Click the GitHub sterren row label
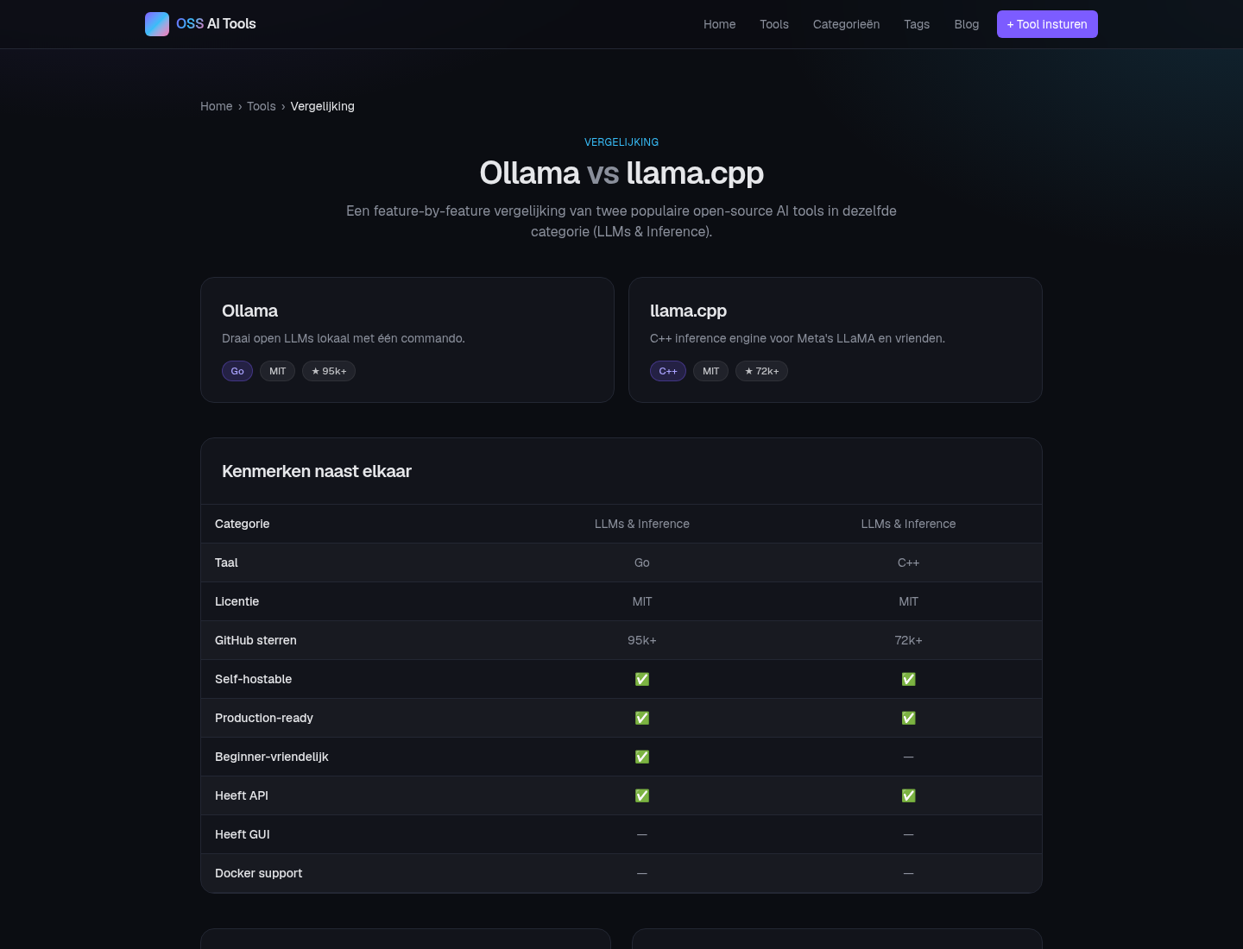1243x949 pixels. pyautogui.click(x=256, y=640)
